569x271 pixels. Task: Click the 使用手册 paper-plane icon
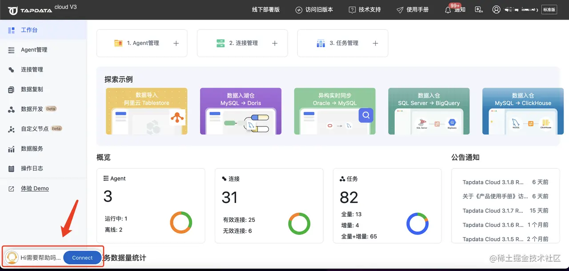tap(400, 10)
